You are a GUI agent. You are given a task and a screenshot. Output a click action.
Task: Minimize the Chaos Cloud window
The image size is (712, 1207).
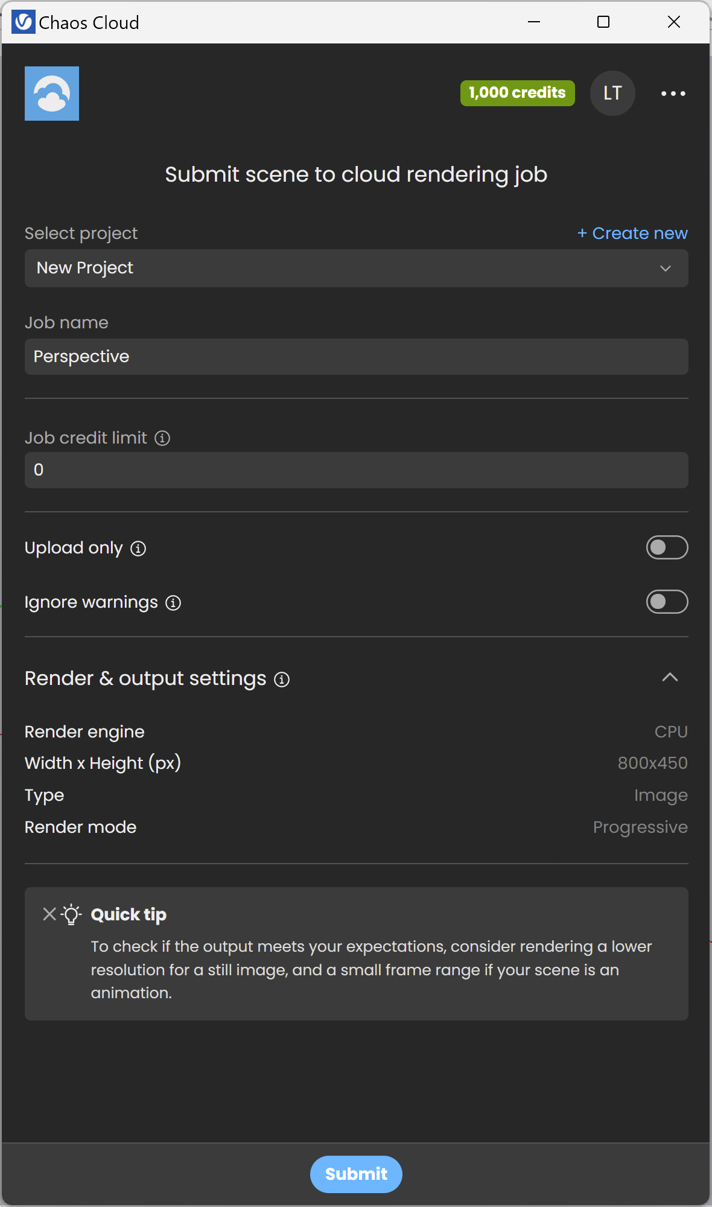coord(534,22)
